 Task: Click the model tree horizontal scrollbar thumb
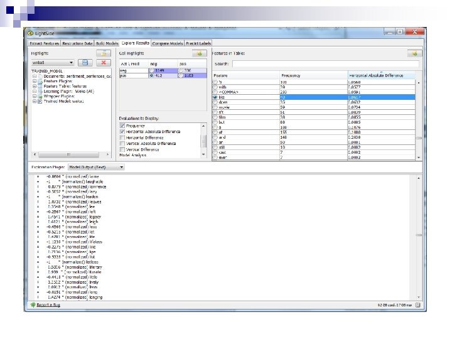coord(68,154)
